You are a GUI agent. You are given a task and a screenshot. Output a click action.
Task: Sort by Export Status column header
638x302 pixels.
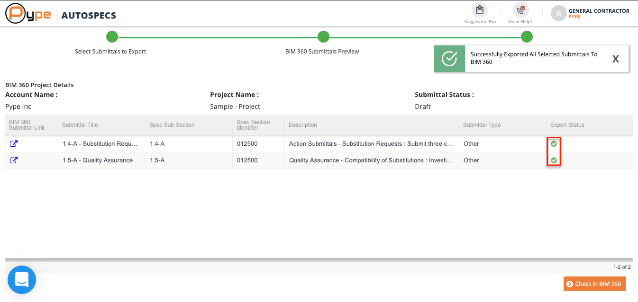point(567,125)
